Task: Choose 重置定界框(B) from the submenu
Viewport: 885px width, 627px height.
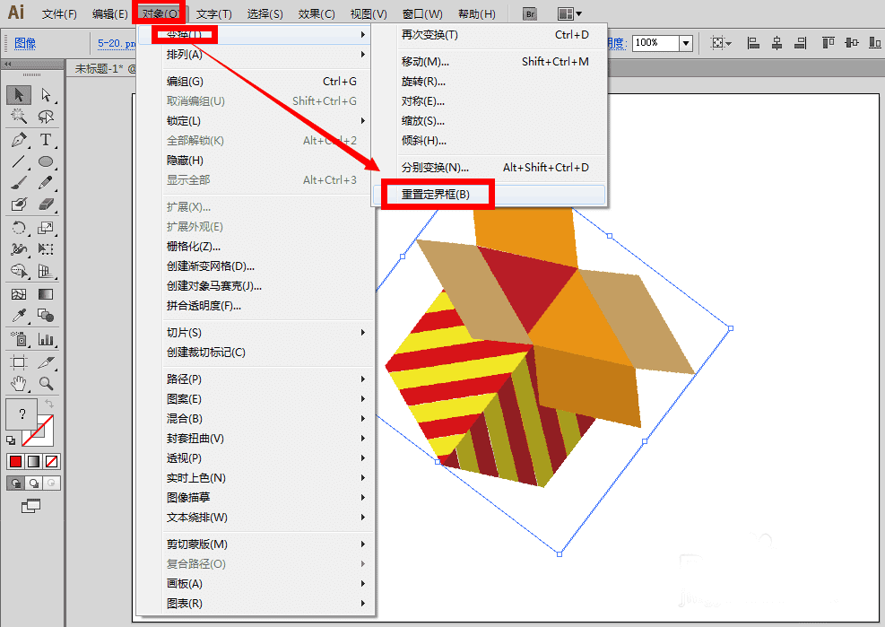Action: (x=489, y=195)
